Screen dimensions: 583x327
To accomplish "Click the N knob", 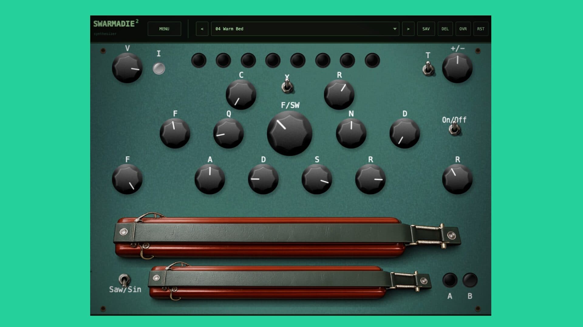I will click(351, 133).
